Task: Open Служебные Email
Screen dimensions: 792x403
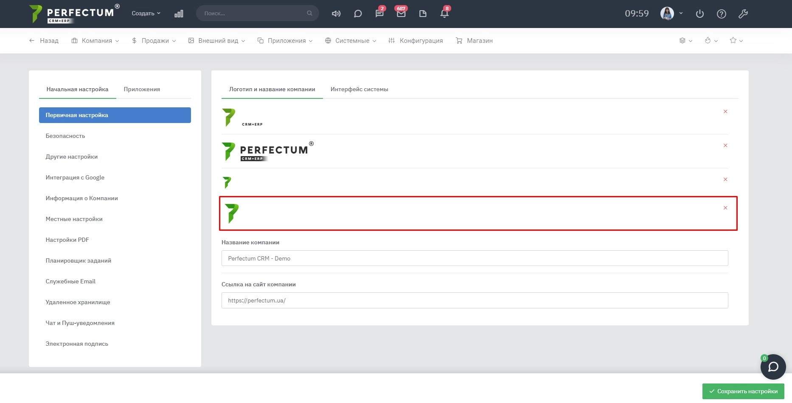Action: coord(115,281)
